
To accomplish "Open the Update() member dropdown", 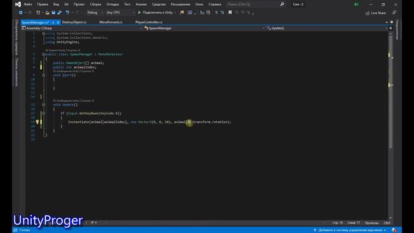I will pos(327,28).
